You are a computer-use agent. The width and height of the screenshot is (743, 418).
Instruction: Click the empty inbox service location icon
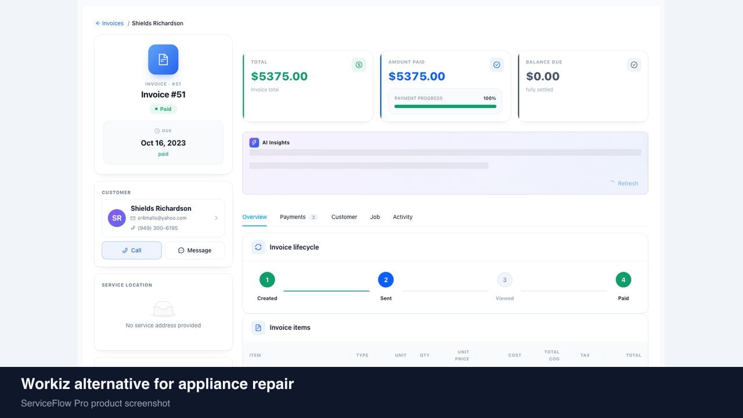click(x=163, y=309)
